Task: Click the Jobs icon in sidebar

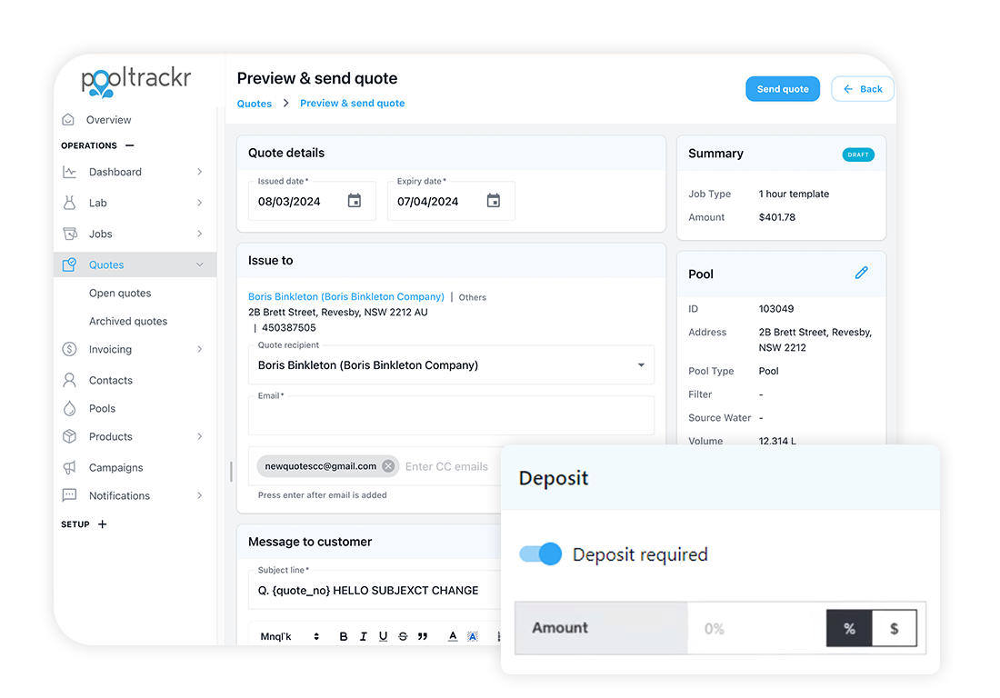Action: (68, 234)
